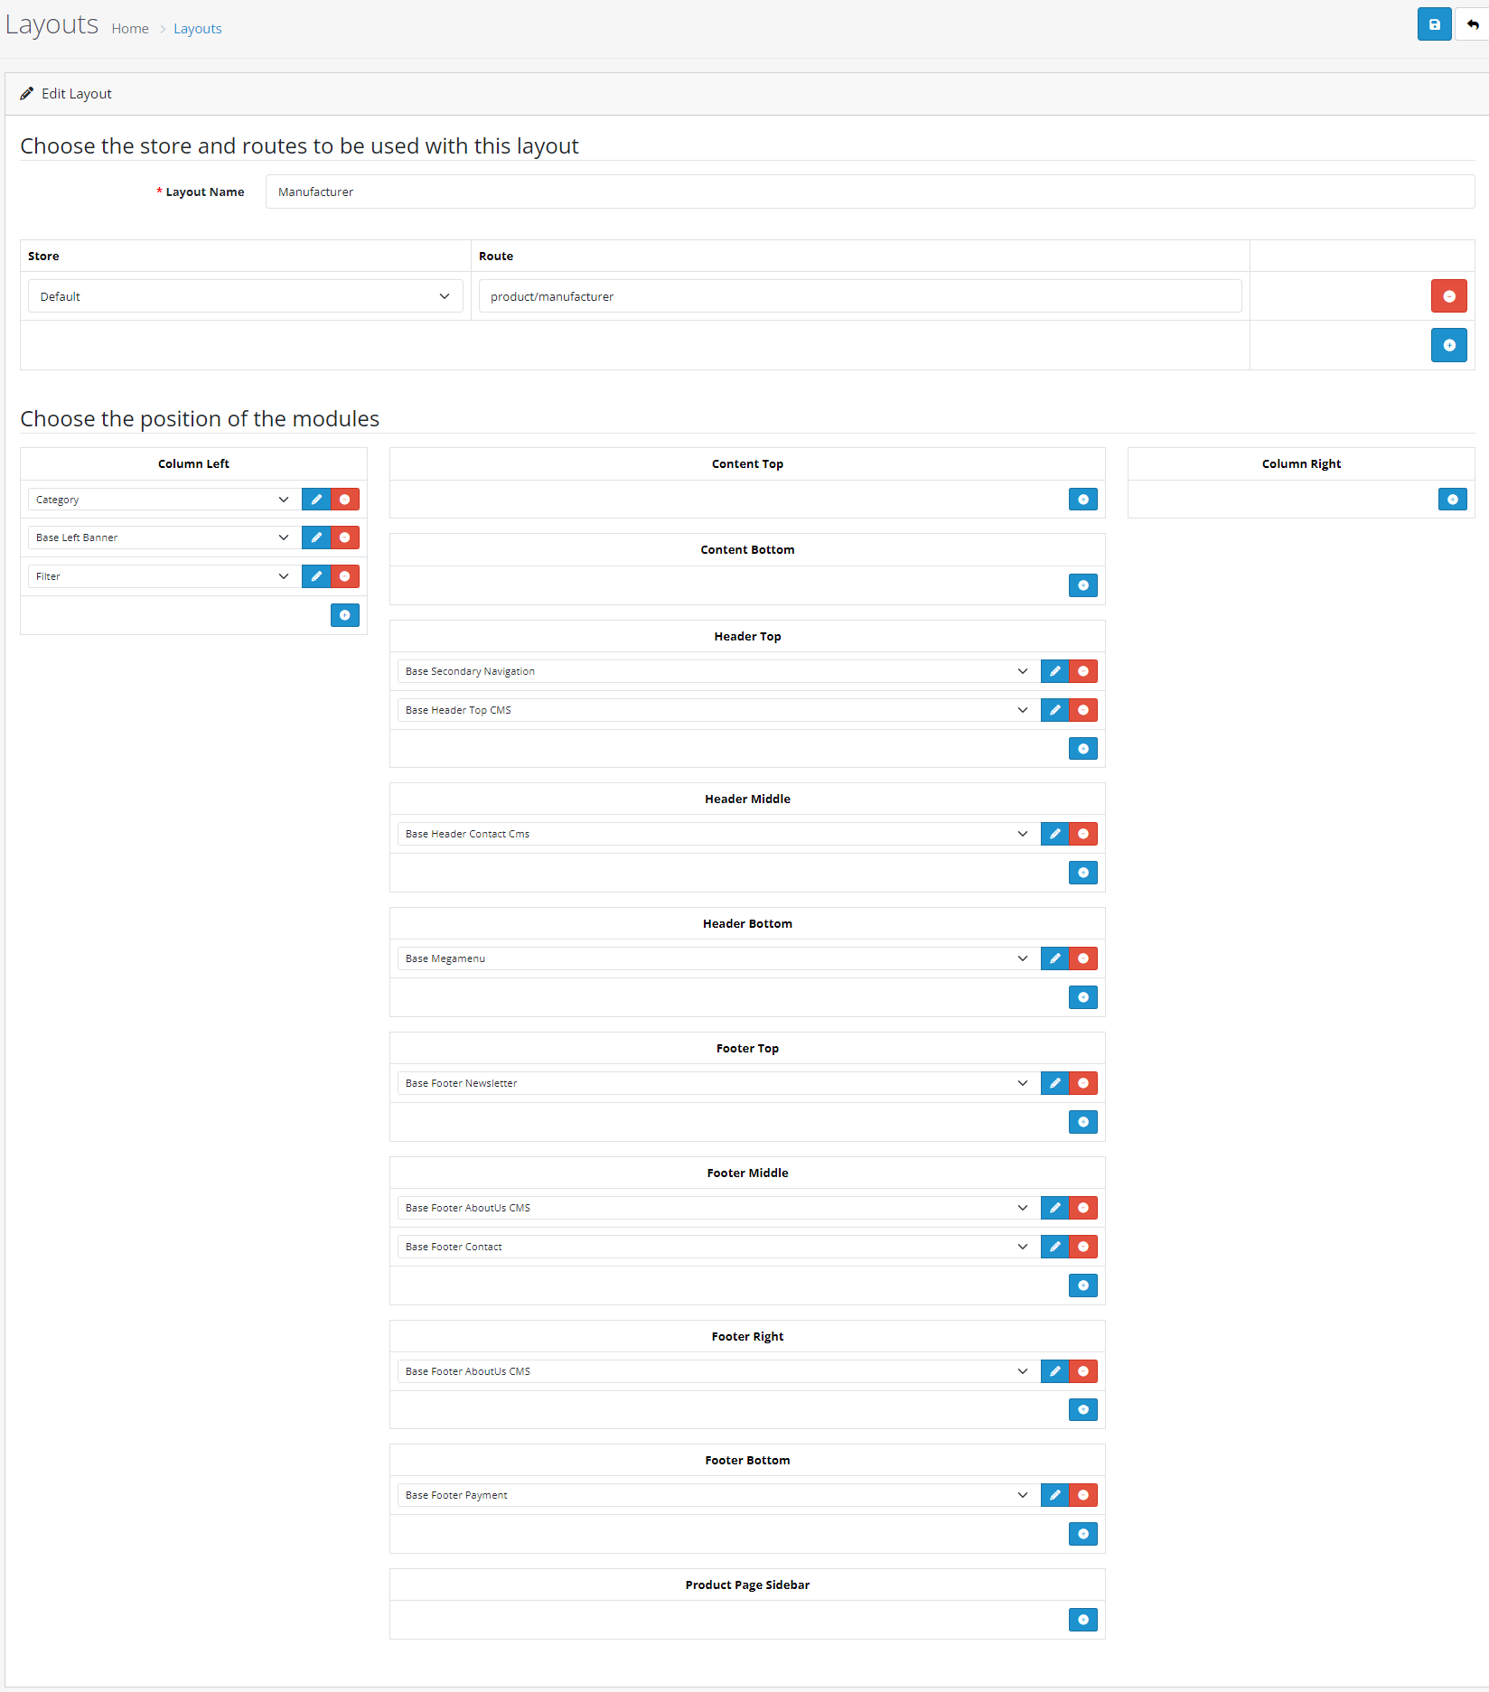Click the blue save layout icon
Image resolution: width=1489 pixels, height=1692 pixels.
[x=1434, y=24]
